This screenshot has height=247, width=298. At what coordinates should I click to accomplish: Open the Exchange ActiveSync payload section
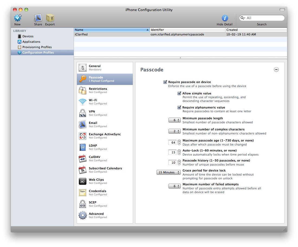click(105, 136)
